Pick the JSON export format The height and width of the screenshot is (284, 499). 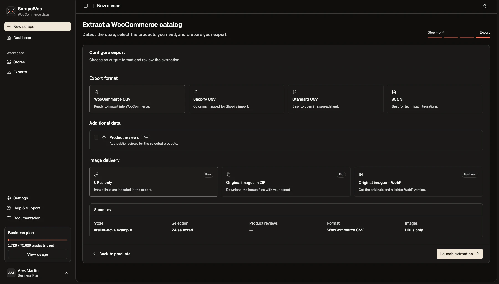tap(435, 99)
